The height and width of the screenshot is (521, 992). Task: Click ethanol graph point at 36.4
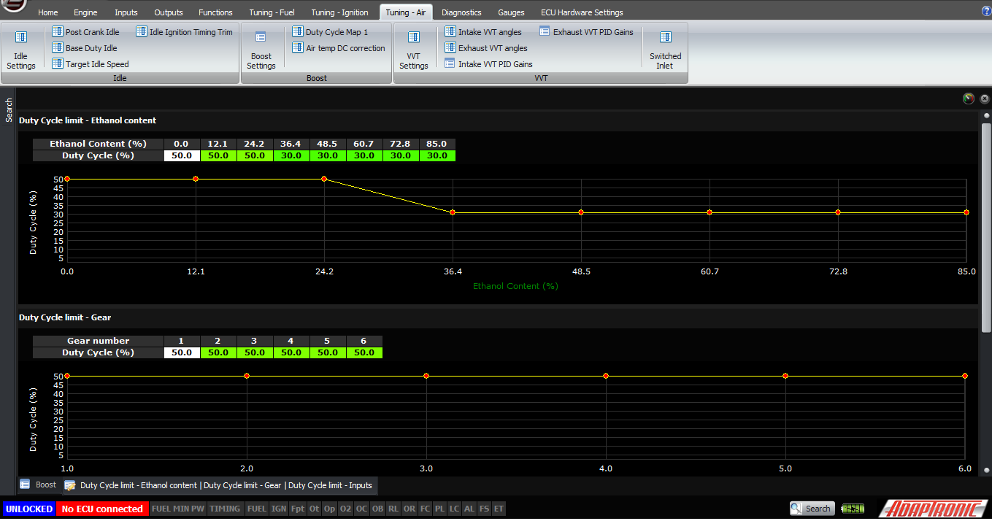[x=453, y=212]
